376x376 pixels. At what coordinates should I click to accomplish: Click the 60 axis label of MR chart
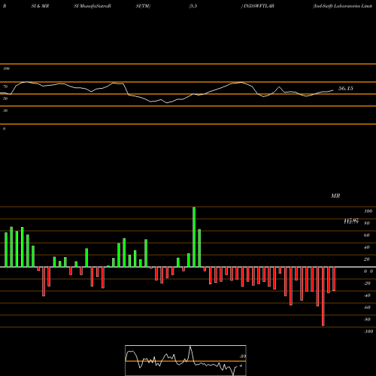coord(367,235)
